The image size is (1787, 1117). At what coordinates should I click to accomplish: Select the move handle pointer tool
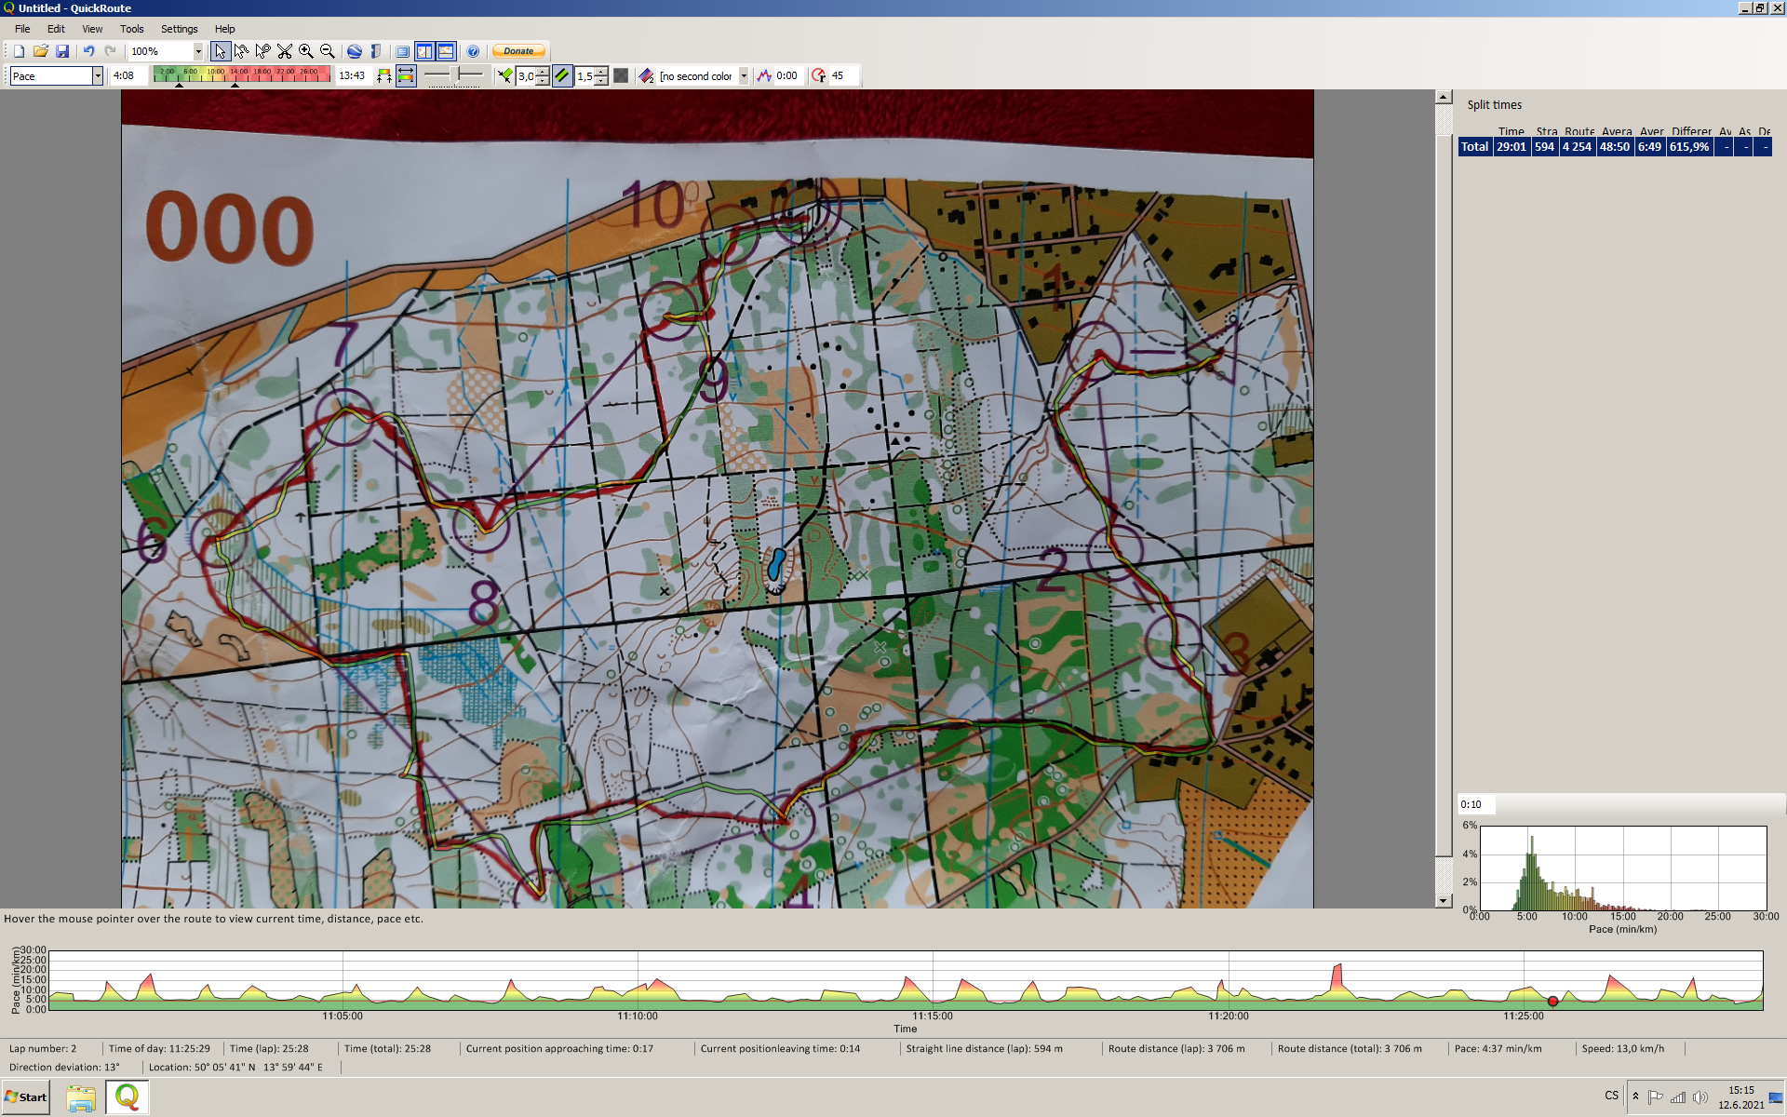tap(263, 51)
